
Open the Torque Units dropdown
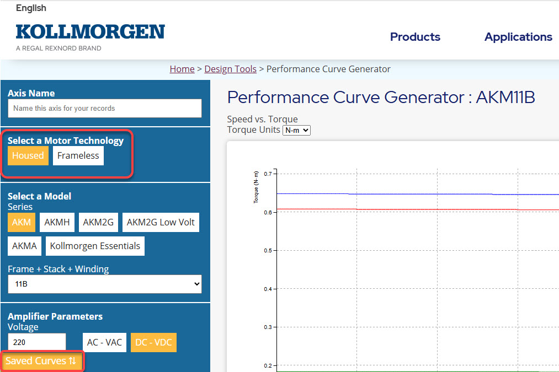(296, 130)
